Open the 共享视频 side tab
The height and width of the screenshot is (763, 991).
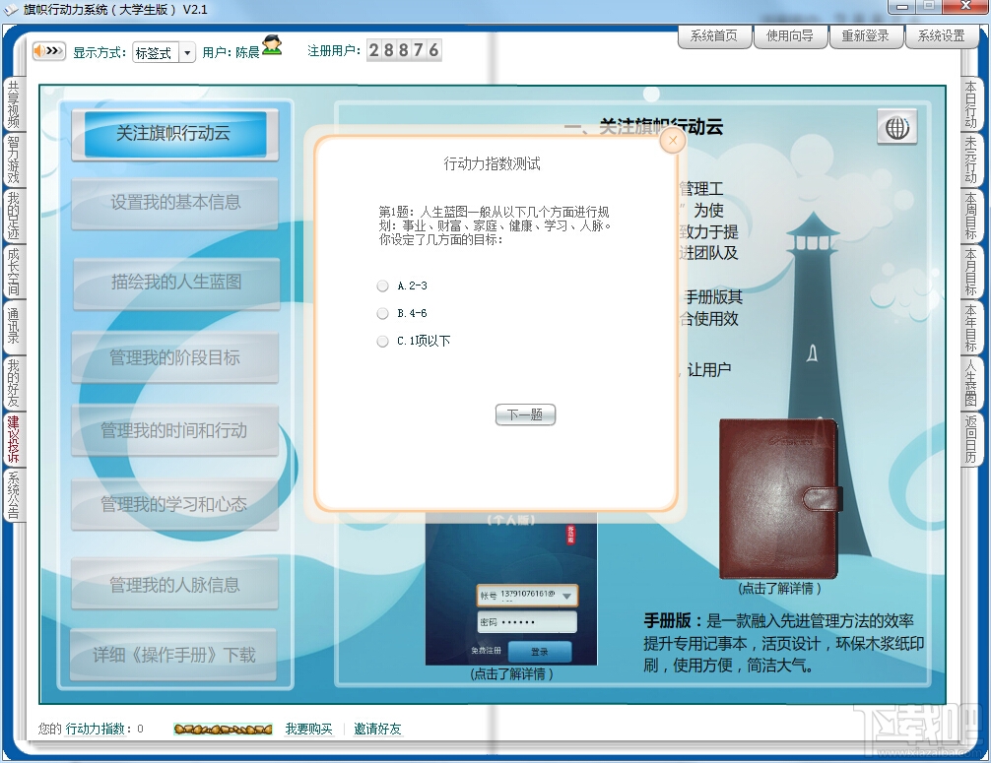[13, 104]
